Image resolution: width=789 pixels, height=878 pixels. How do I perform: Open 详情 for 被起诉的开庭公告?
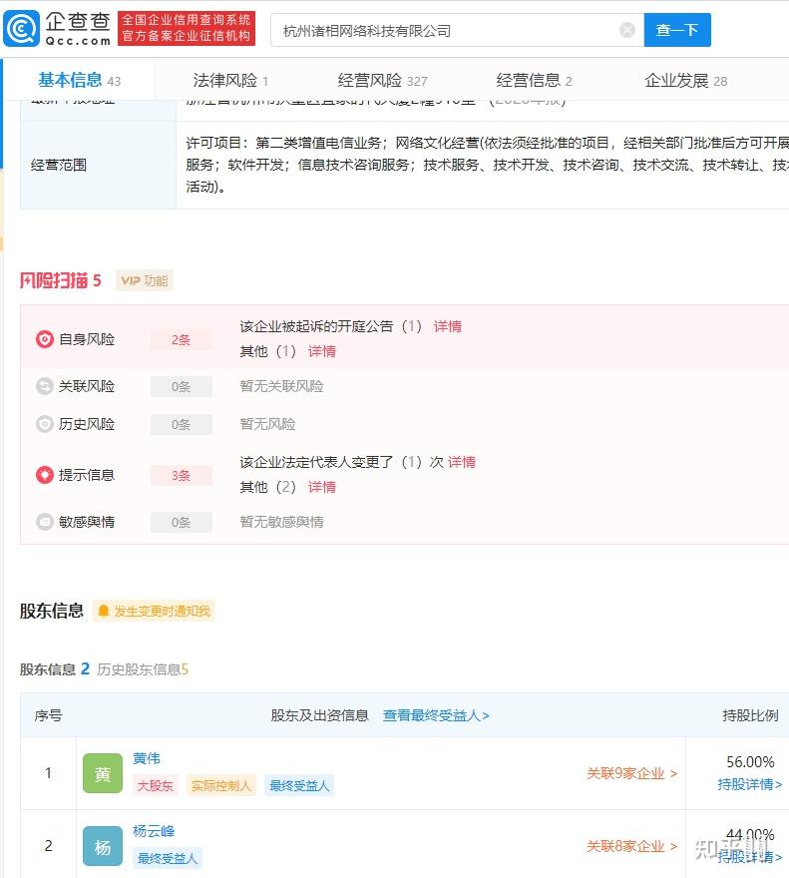(448, 326)
